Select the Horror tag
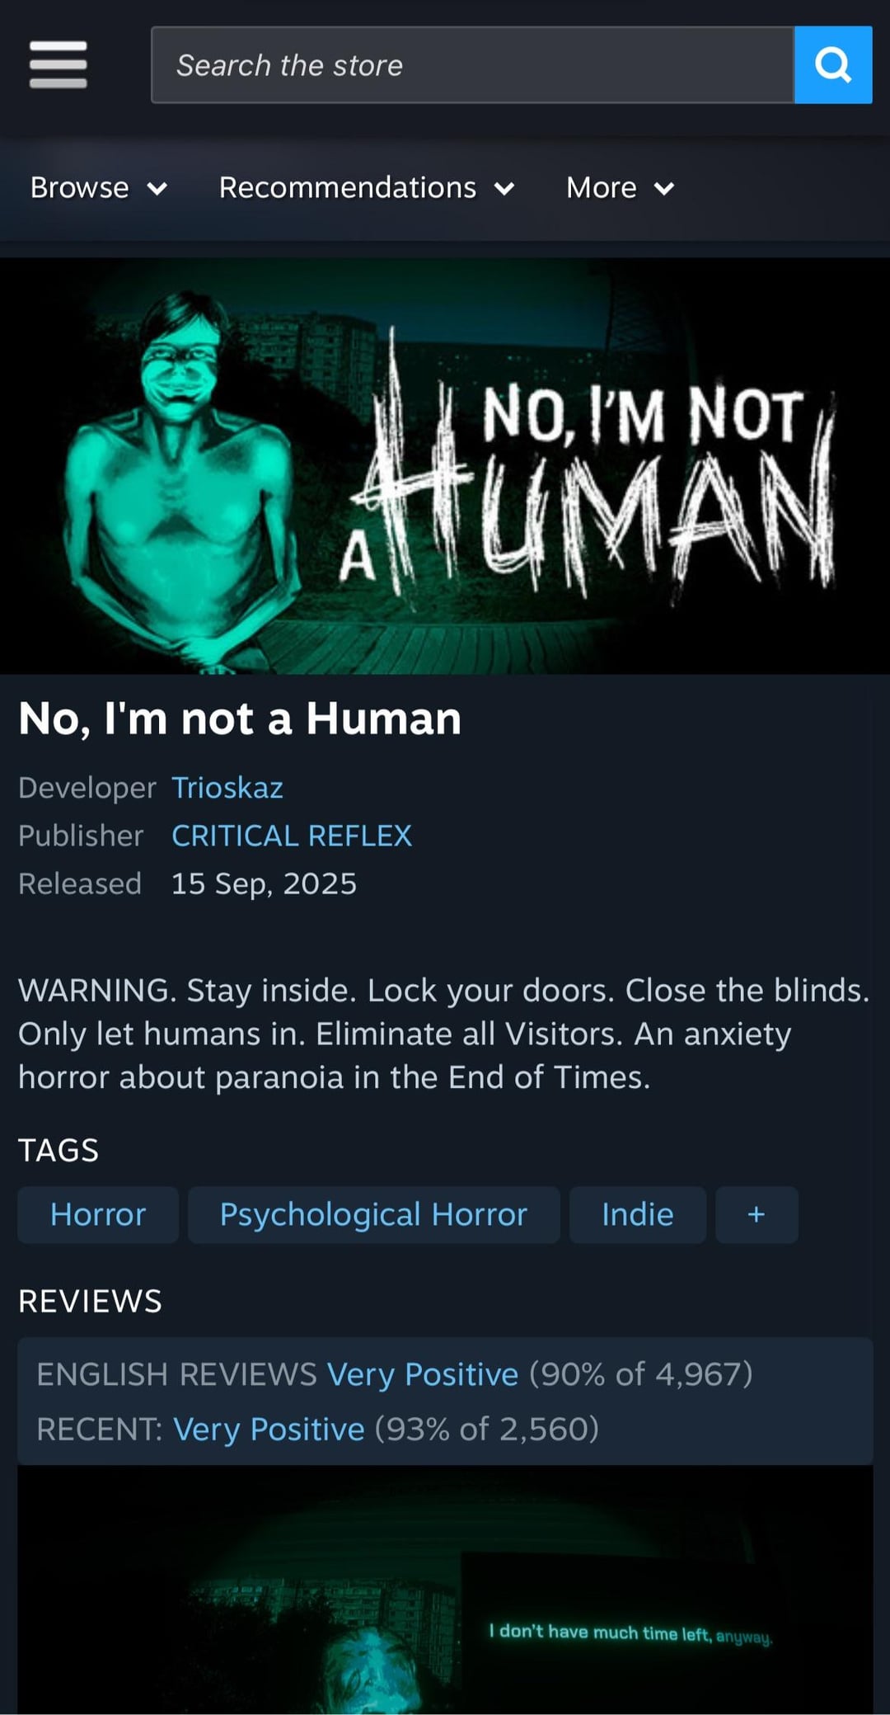 point(98,1214)
